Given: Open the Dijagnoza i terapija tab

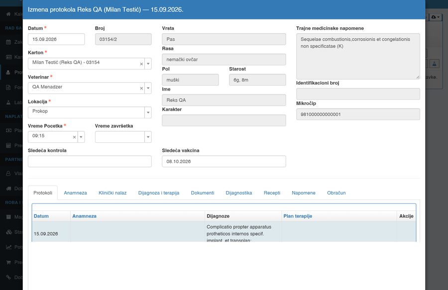Looking at the screenshot, I should [159, 193].
